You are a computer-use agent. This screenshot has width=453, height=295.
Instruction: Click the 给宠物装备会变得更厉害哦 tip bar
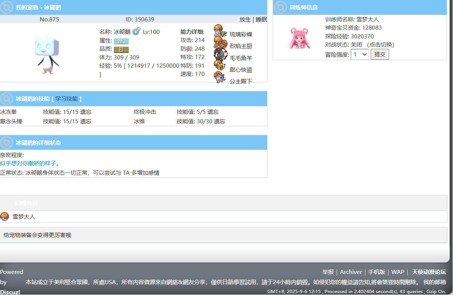(x=223, y=235)
